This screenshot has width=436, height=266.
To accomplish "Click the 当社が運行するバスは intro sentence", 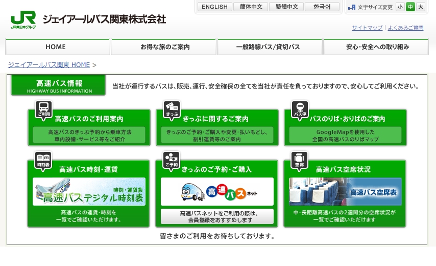I will click(x=265, y=86).
